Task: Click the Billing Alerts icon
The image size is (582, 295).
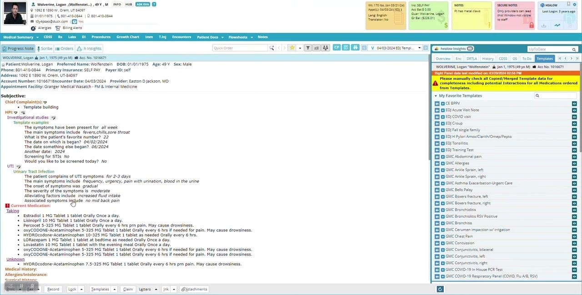Action: click(58, 28)
